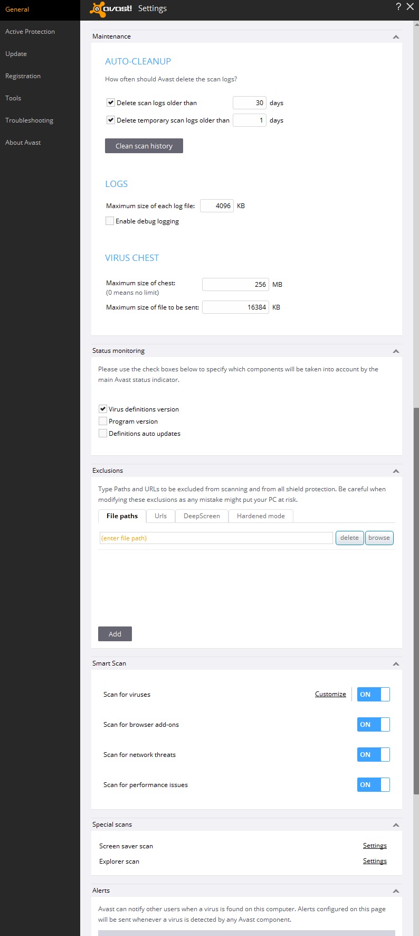
Task: Collapse the Exclusions section
Action: click(x=396, y=471)
